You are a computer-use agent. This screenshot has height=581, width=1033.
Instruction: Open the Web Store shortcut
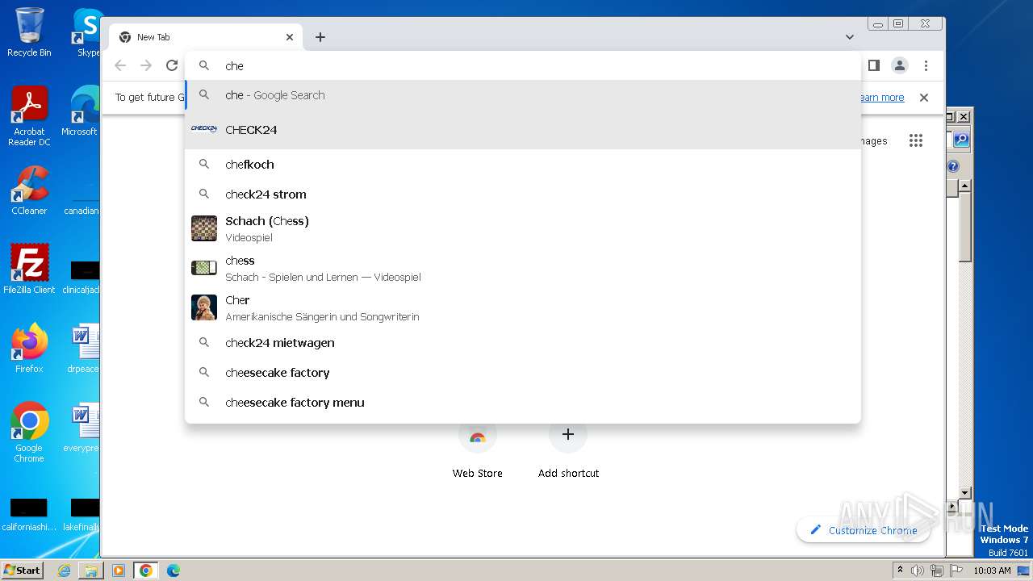tap(478, 448)
